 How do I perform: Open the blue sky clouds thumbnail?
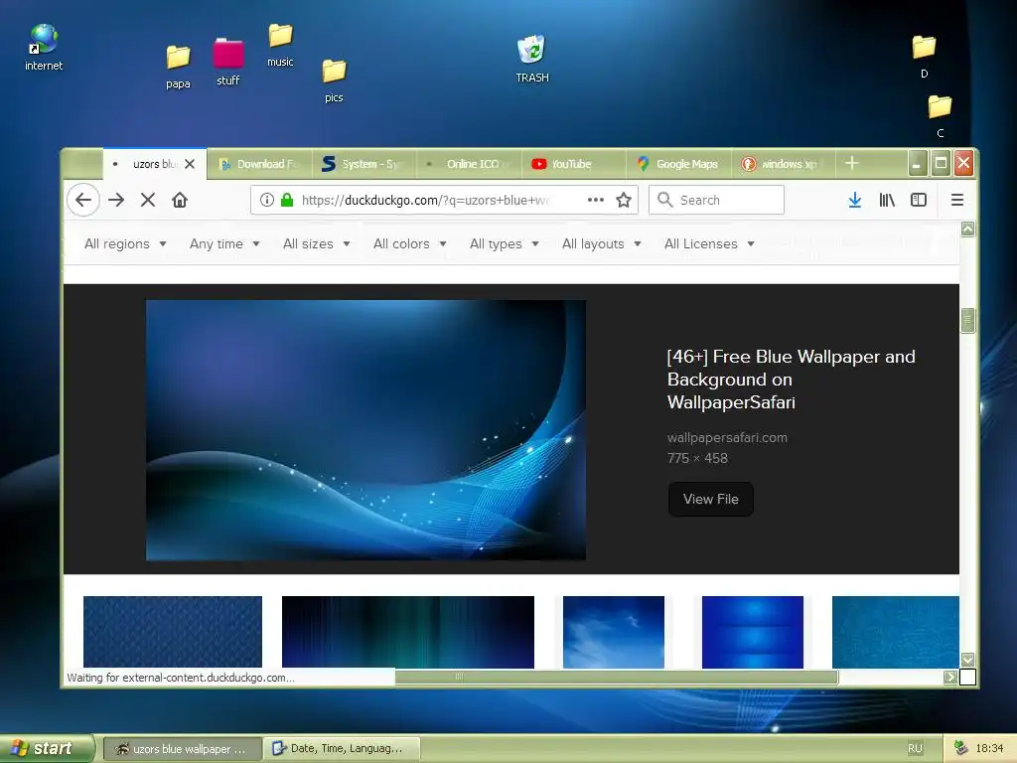pyautogui.click(x=614, y=632)
